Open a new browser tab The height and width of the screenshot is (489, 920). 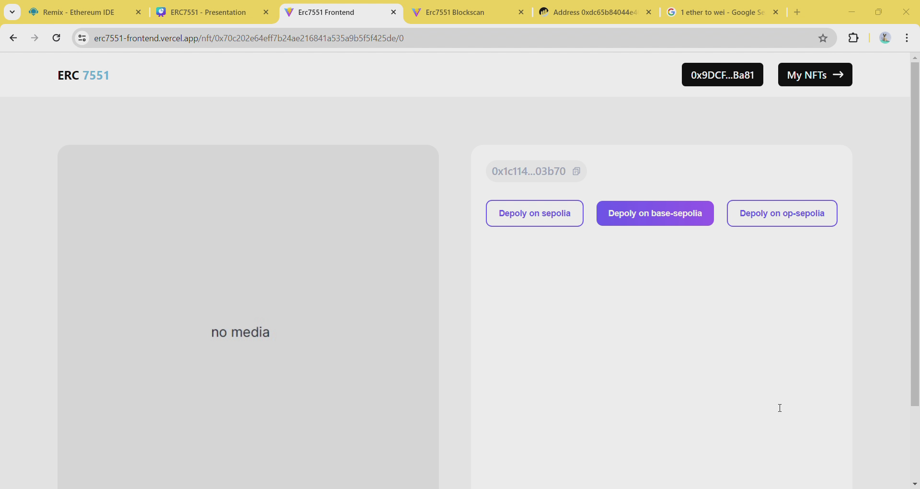(797, 12)
